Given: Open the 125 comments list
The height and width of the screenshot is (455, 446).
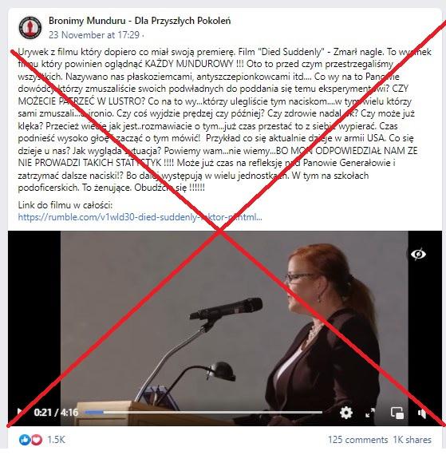Looking at the screenshot, I should click(358, 440).
